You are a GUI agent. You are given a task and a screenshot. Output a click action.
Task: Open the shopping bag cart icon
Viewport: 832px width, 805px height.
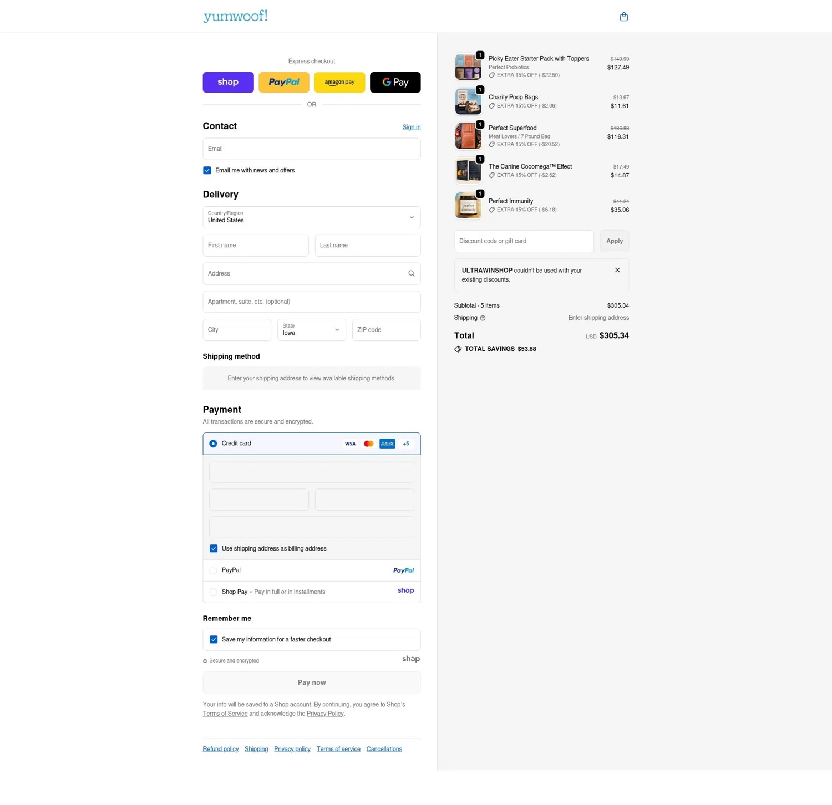tap(623, 17)
